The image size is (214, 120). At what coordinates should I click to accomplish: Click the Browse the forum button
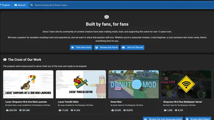click(106, 47)
